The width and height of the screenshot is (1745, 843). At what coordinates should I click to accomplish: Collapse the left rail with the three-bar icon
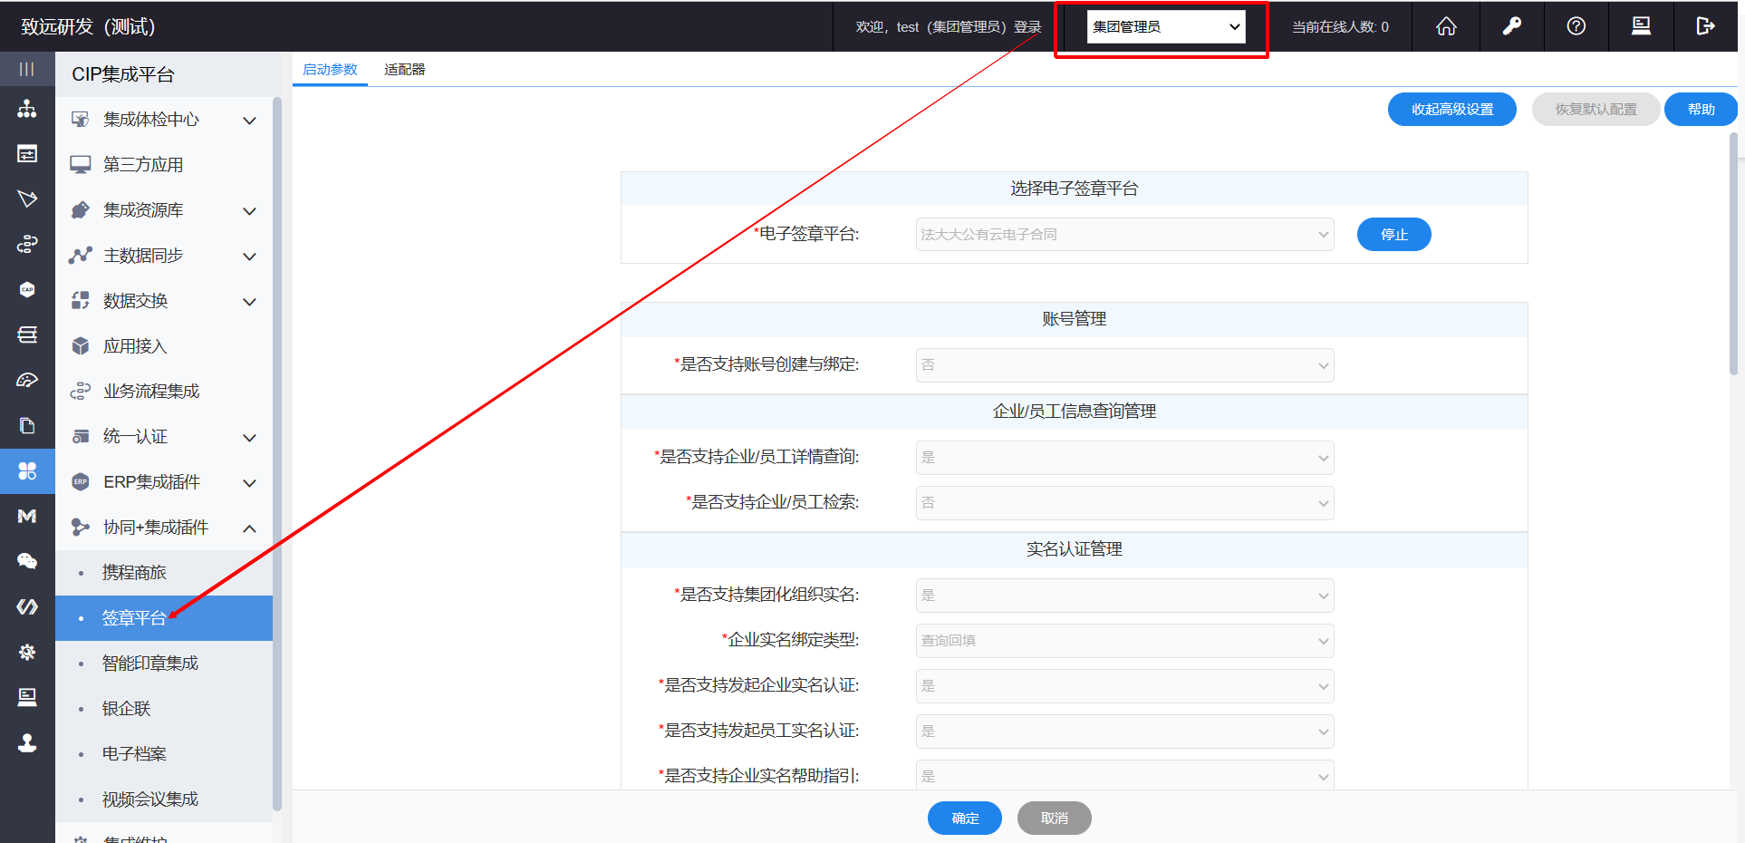pos(27,69)
